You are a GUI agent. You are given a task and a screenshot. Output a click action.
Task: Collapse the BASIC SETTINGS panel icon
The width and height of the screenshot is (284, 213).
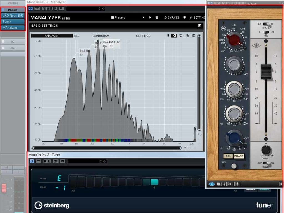199,26
